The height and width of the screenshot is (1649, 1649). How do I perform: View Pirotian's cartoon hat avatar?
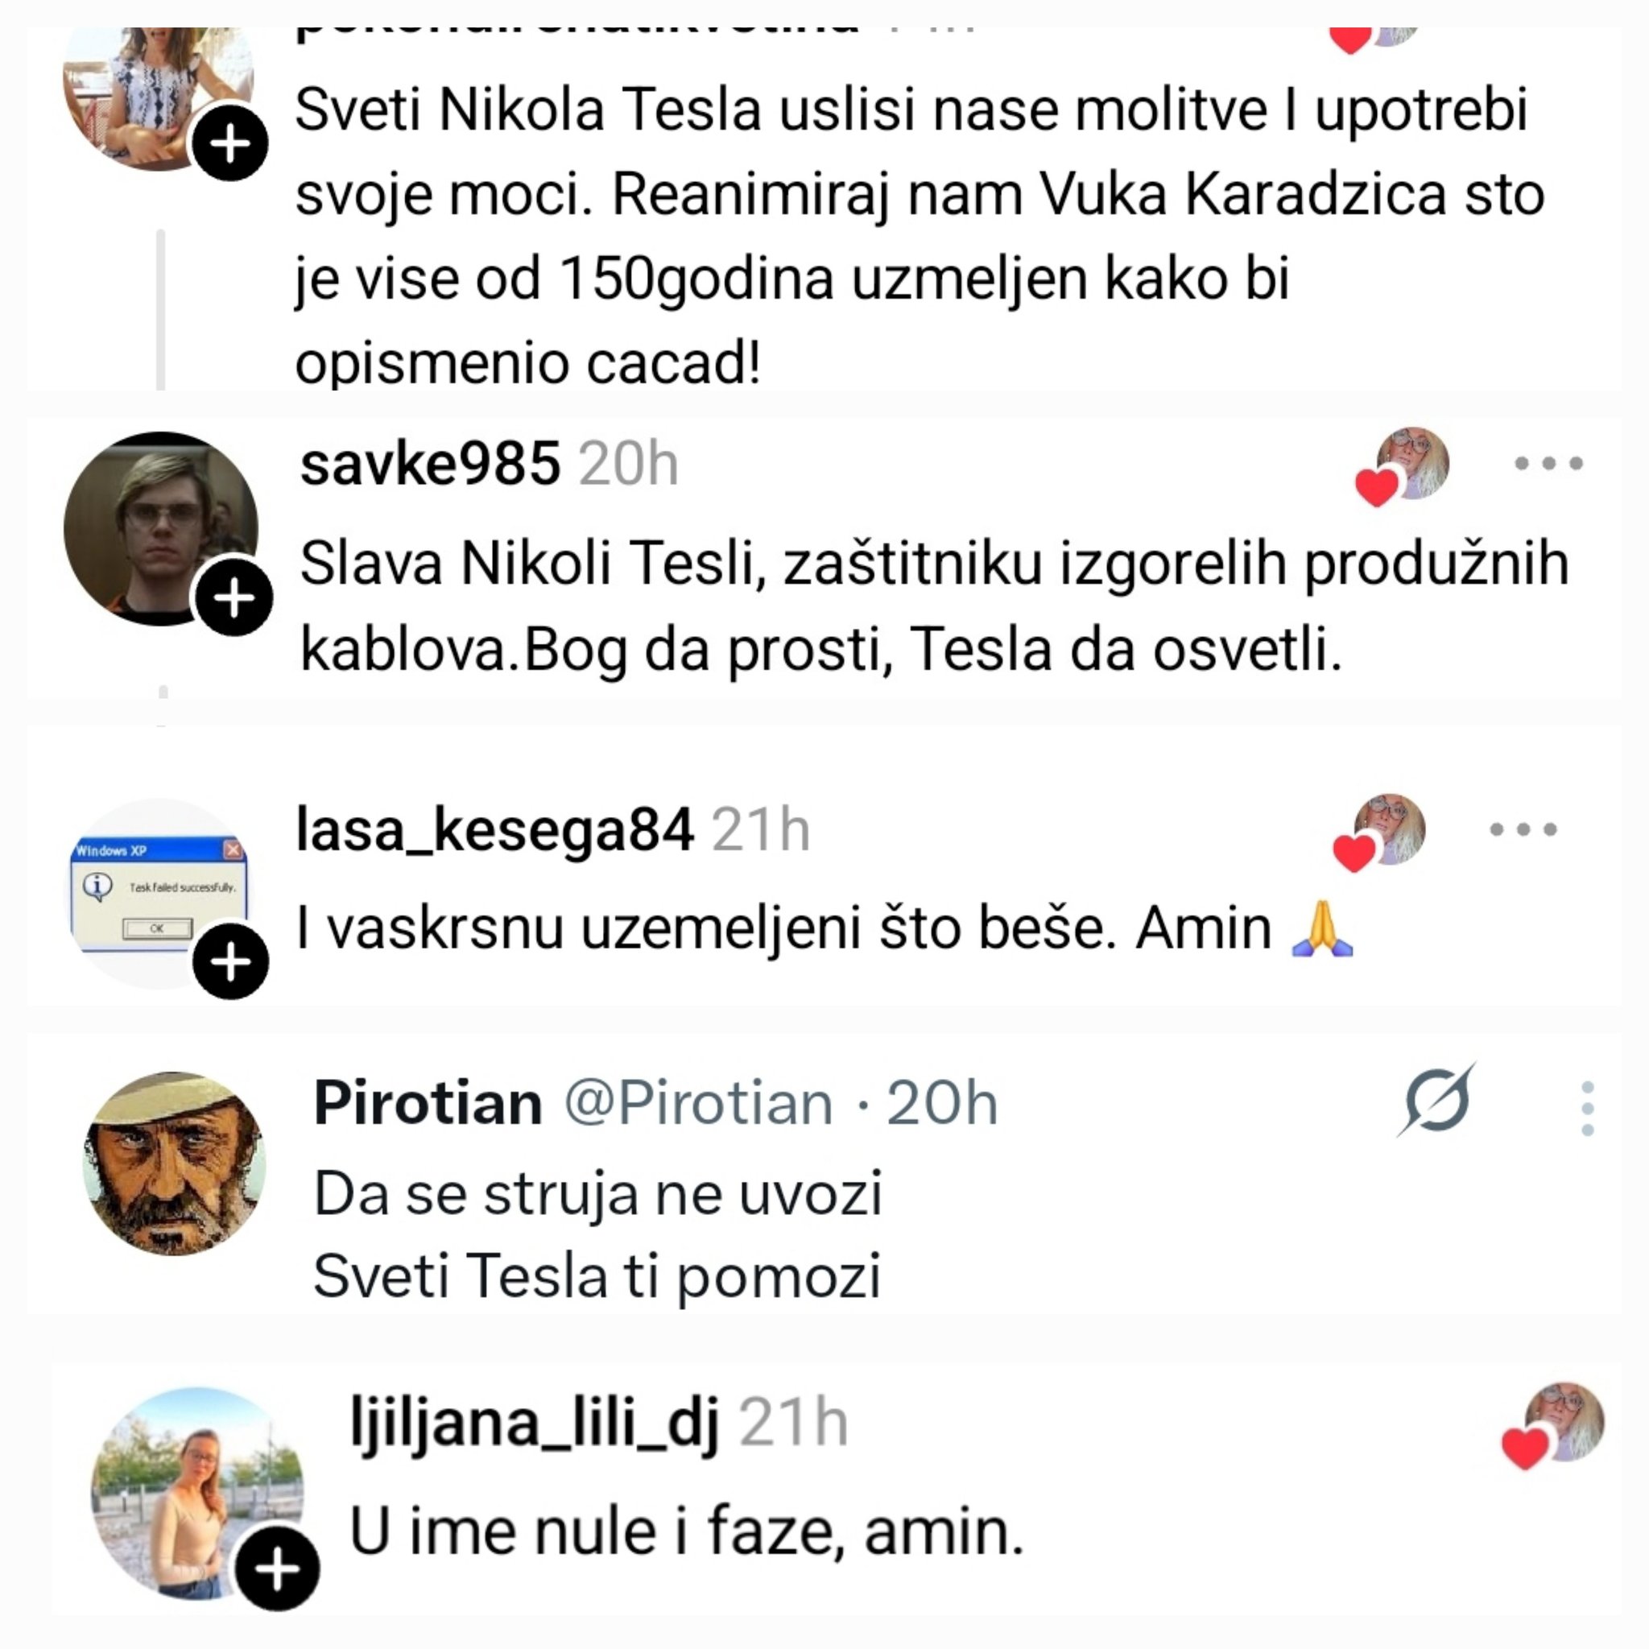[x=175, y=1163]
